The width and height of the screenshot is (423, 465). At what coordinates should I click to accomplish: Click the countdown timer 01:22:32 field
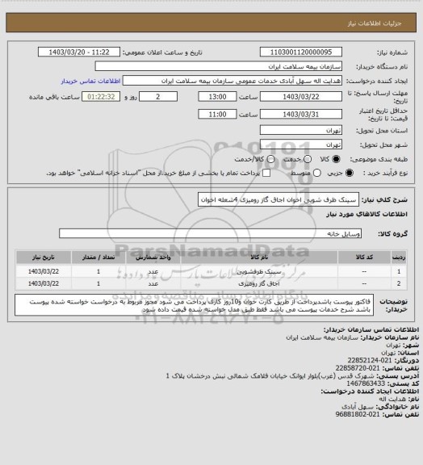[101, 97]
